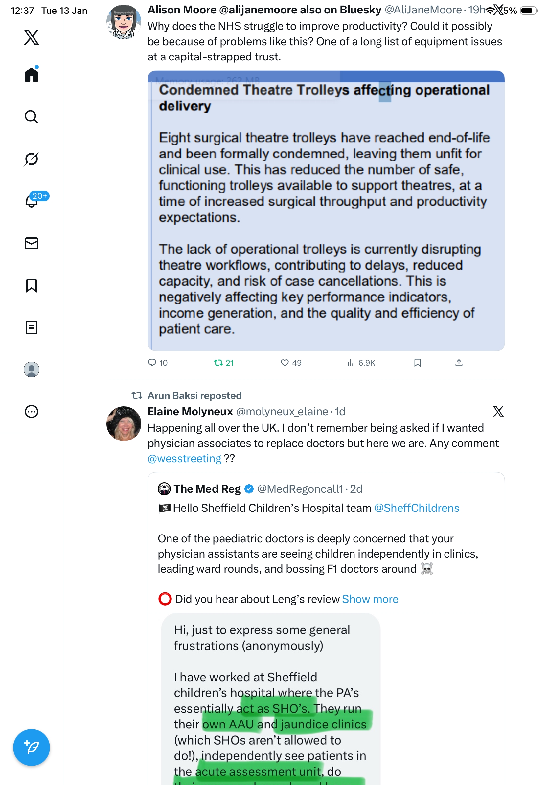Open the profile avatar in sidebar
Viewport: 548px width, 785px height.
point(32,369)
